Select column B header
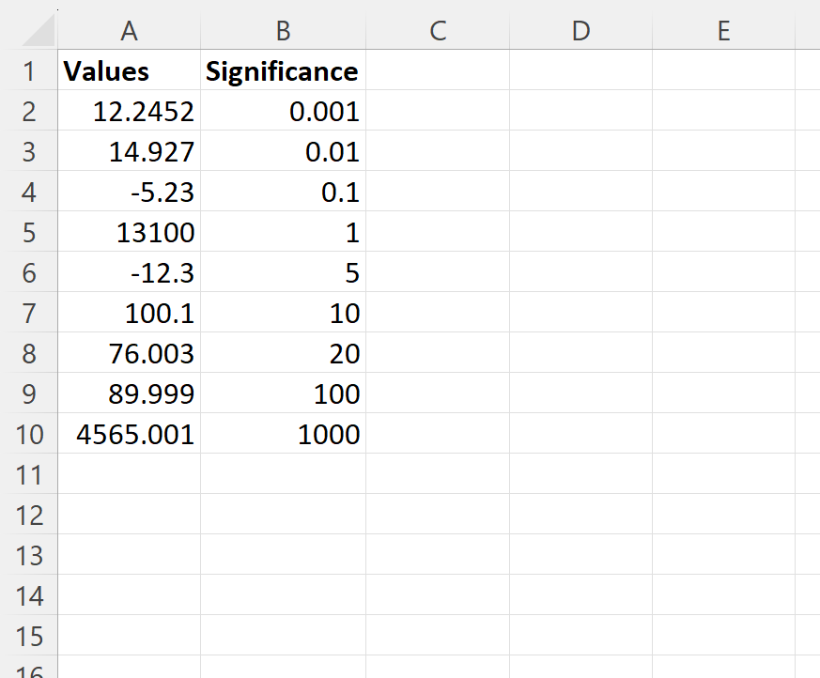820x678 pixels. click(x=283, y=31)
